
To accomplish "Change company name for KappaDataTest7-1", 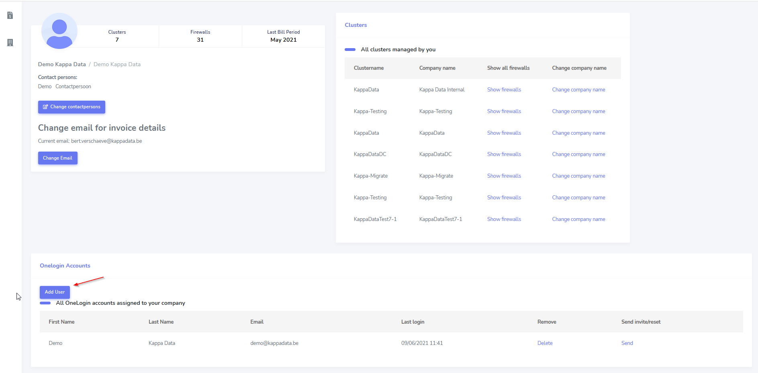I will tap(578, 219).
